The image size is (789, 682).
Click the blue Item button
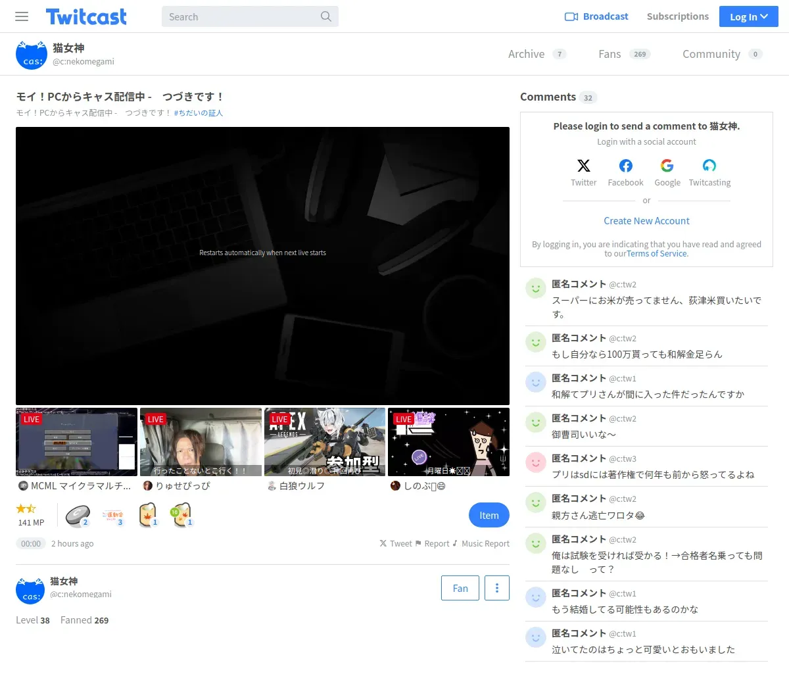point(489,515)
